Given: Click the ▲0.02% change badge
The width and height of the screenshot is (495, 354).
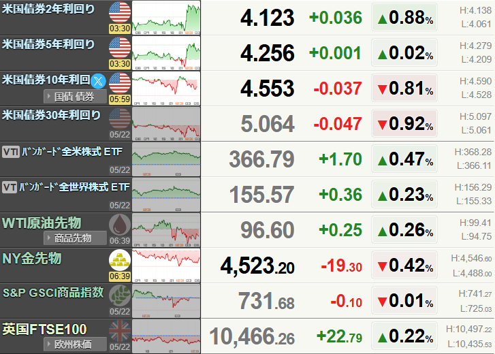Looking at the screenshot, I should point(404,52).
